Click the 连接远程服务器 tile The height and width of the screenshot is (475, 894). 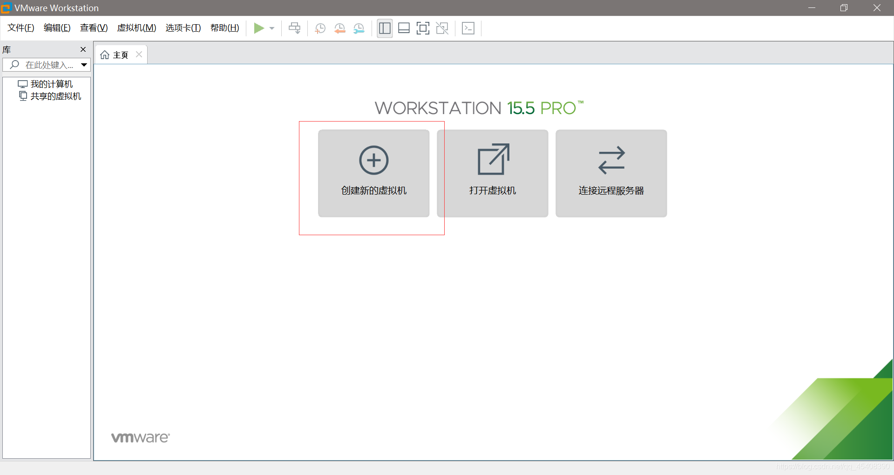(x=611, y=173)
